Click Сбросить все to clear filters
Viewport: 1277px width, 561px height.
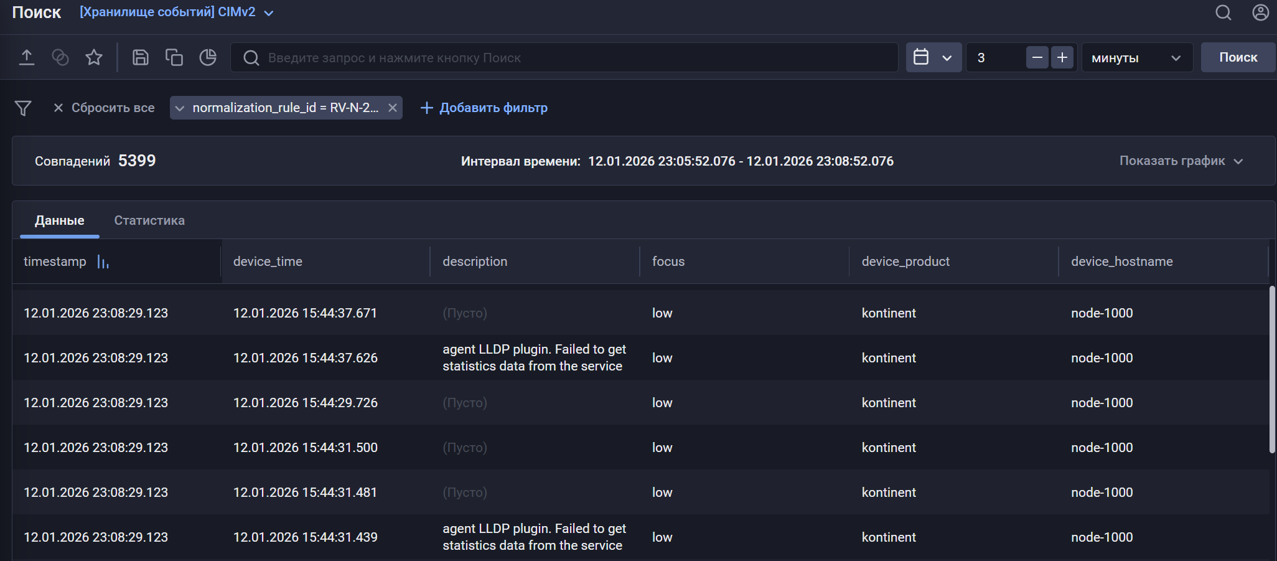(113, 107)
